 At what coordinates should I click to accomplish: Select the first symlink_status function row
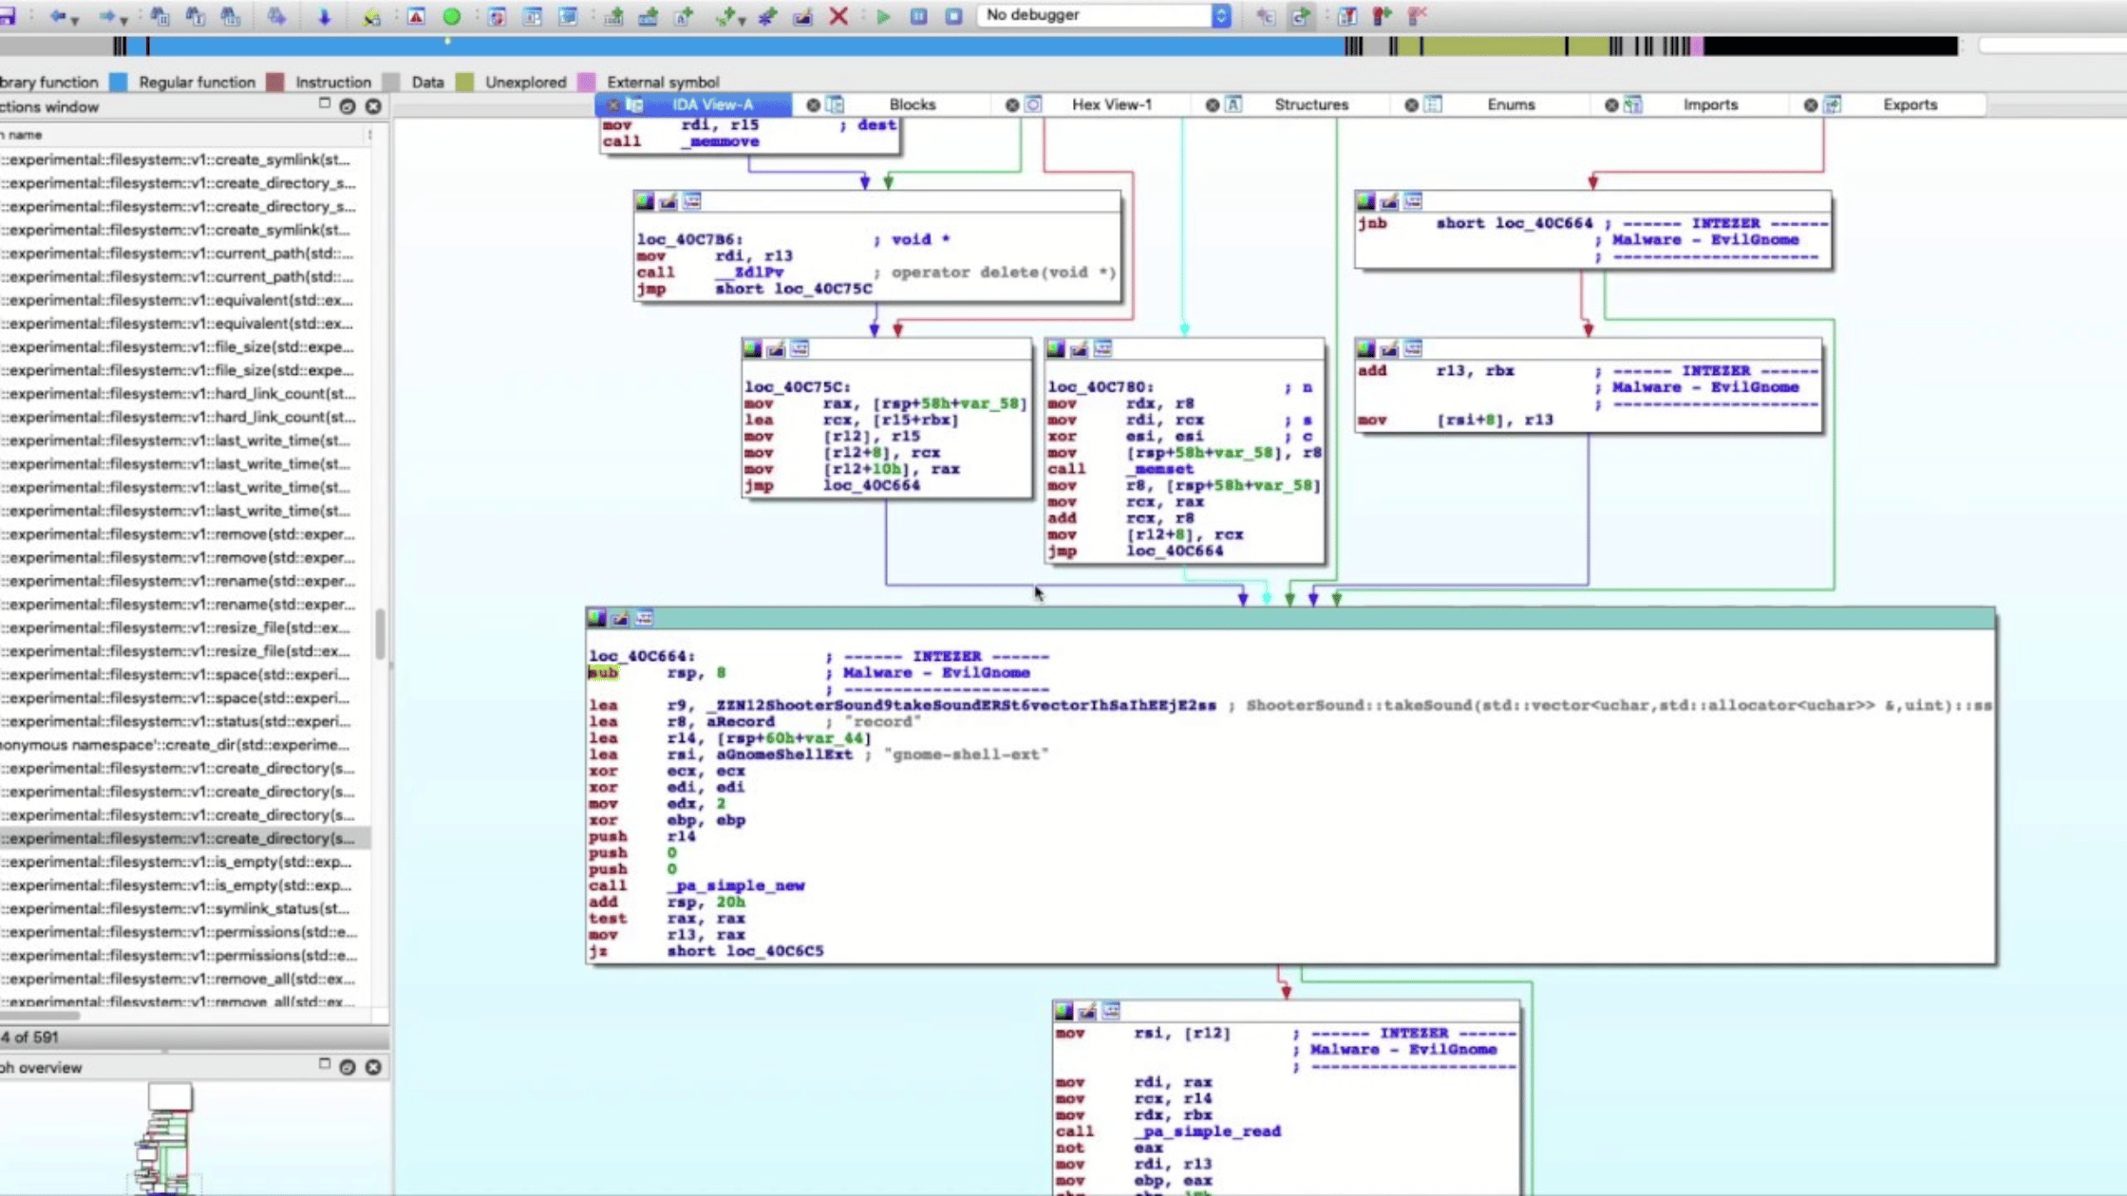(185, 908)
